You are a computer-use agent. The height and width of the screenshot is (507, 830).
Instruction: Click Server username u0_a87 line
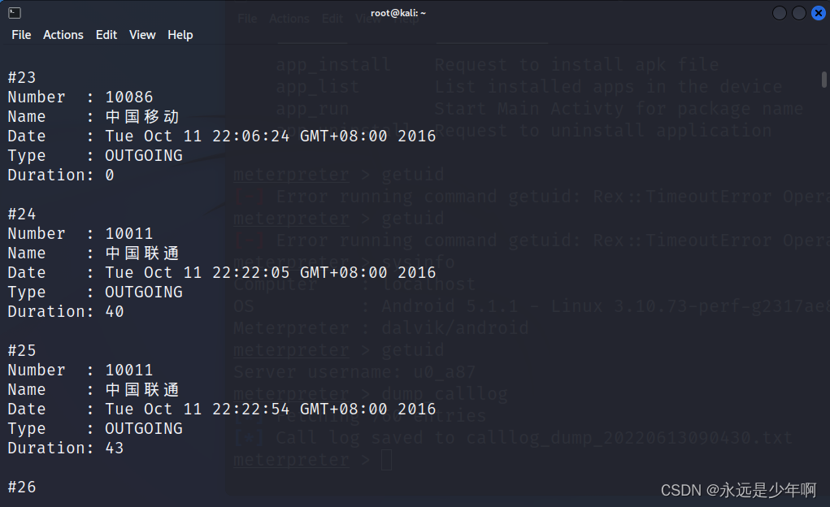click(x=354, y=372)
